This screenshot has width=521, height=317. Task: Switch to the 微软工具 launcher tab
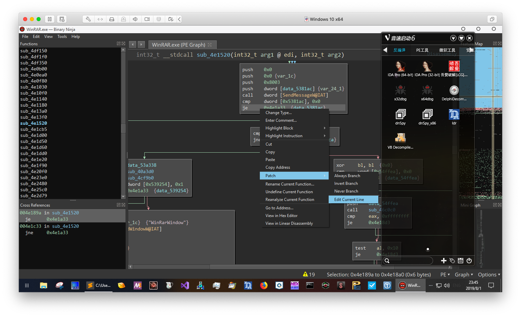(447, 50)
